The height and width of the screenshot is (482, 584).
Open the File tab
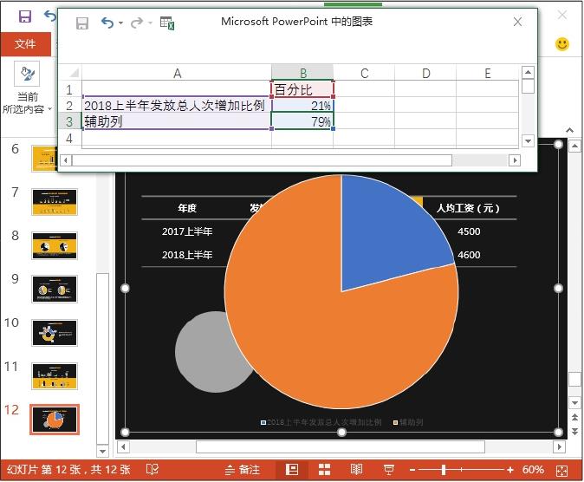coord(25,43)
